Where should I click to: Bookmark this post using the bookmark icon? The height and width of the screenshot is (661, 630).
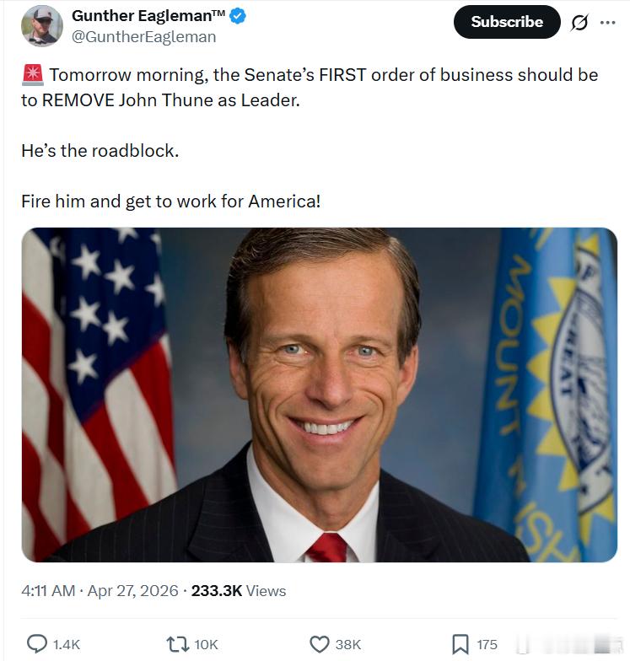460,644
